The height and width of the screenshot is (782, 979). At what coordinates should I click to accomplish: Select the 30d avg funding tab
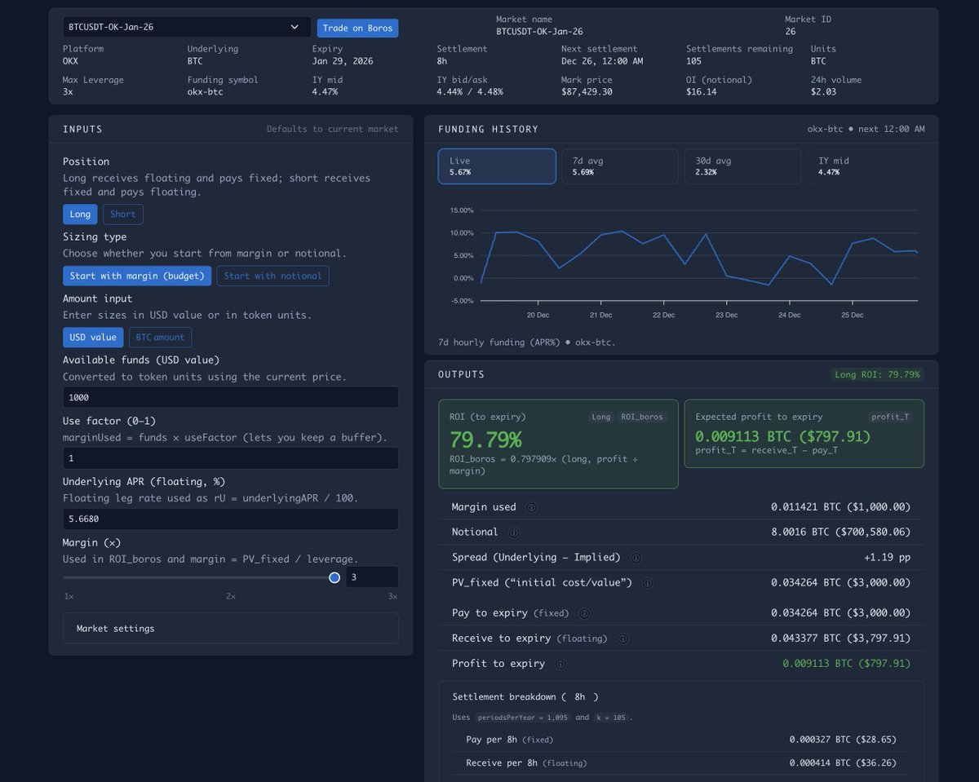point(742,166)
